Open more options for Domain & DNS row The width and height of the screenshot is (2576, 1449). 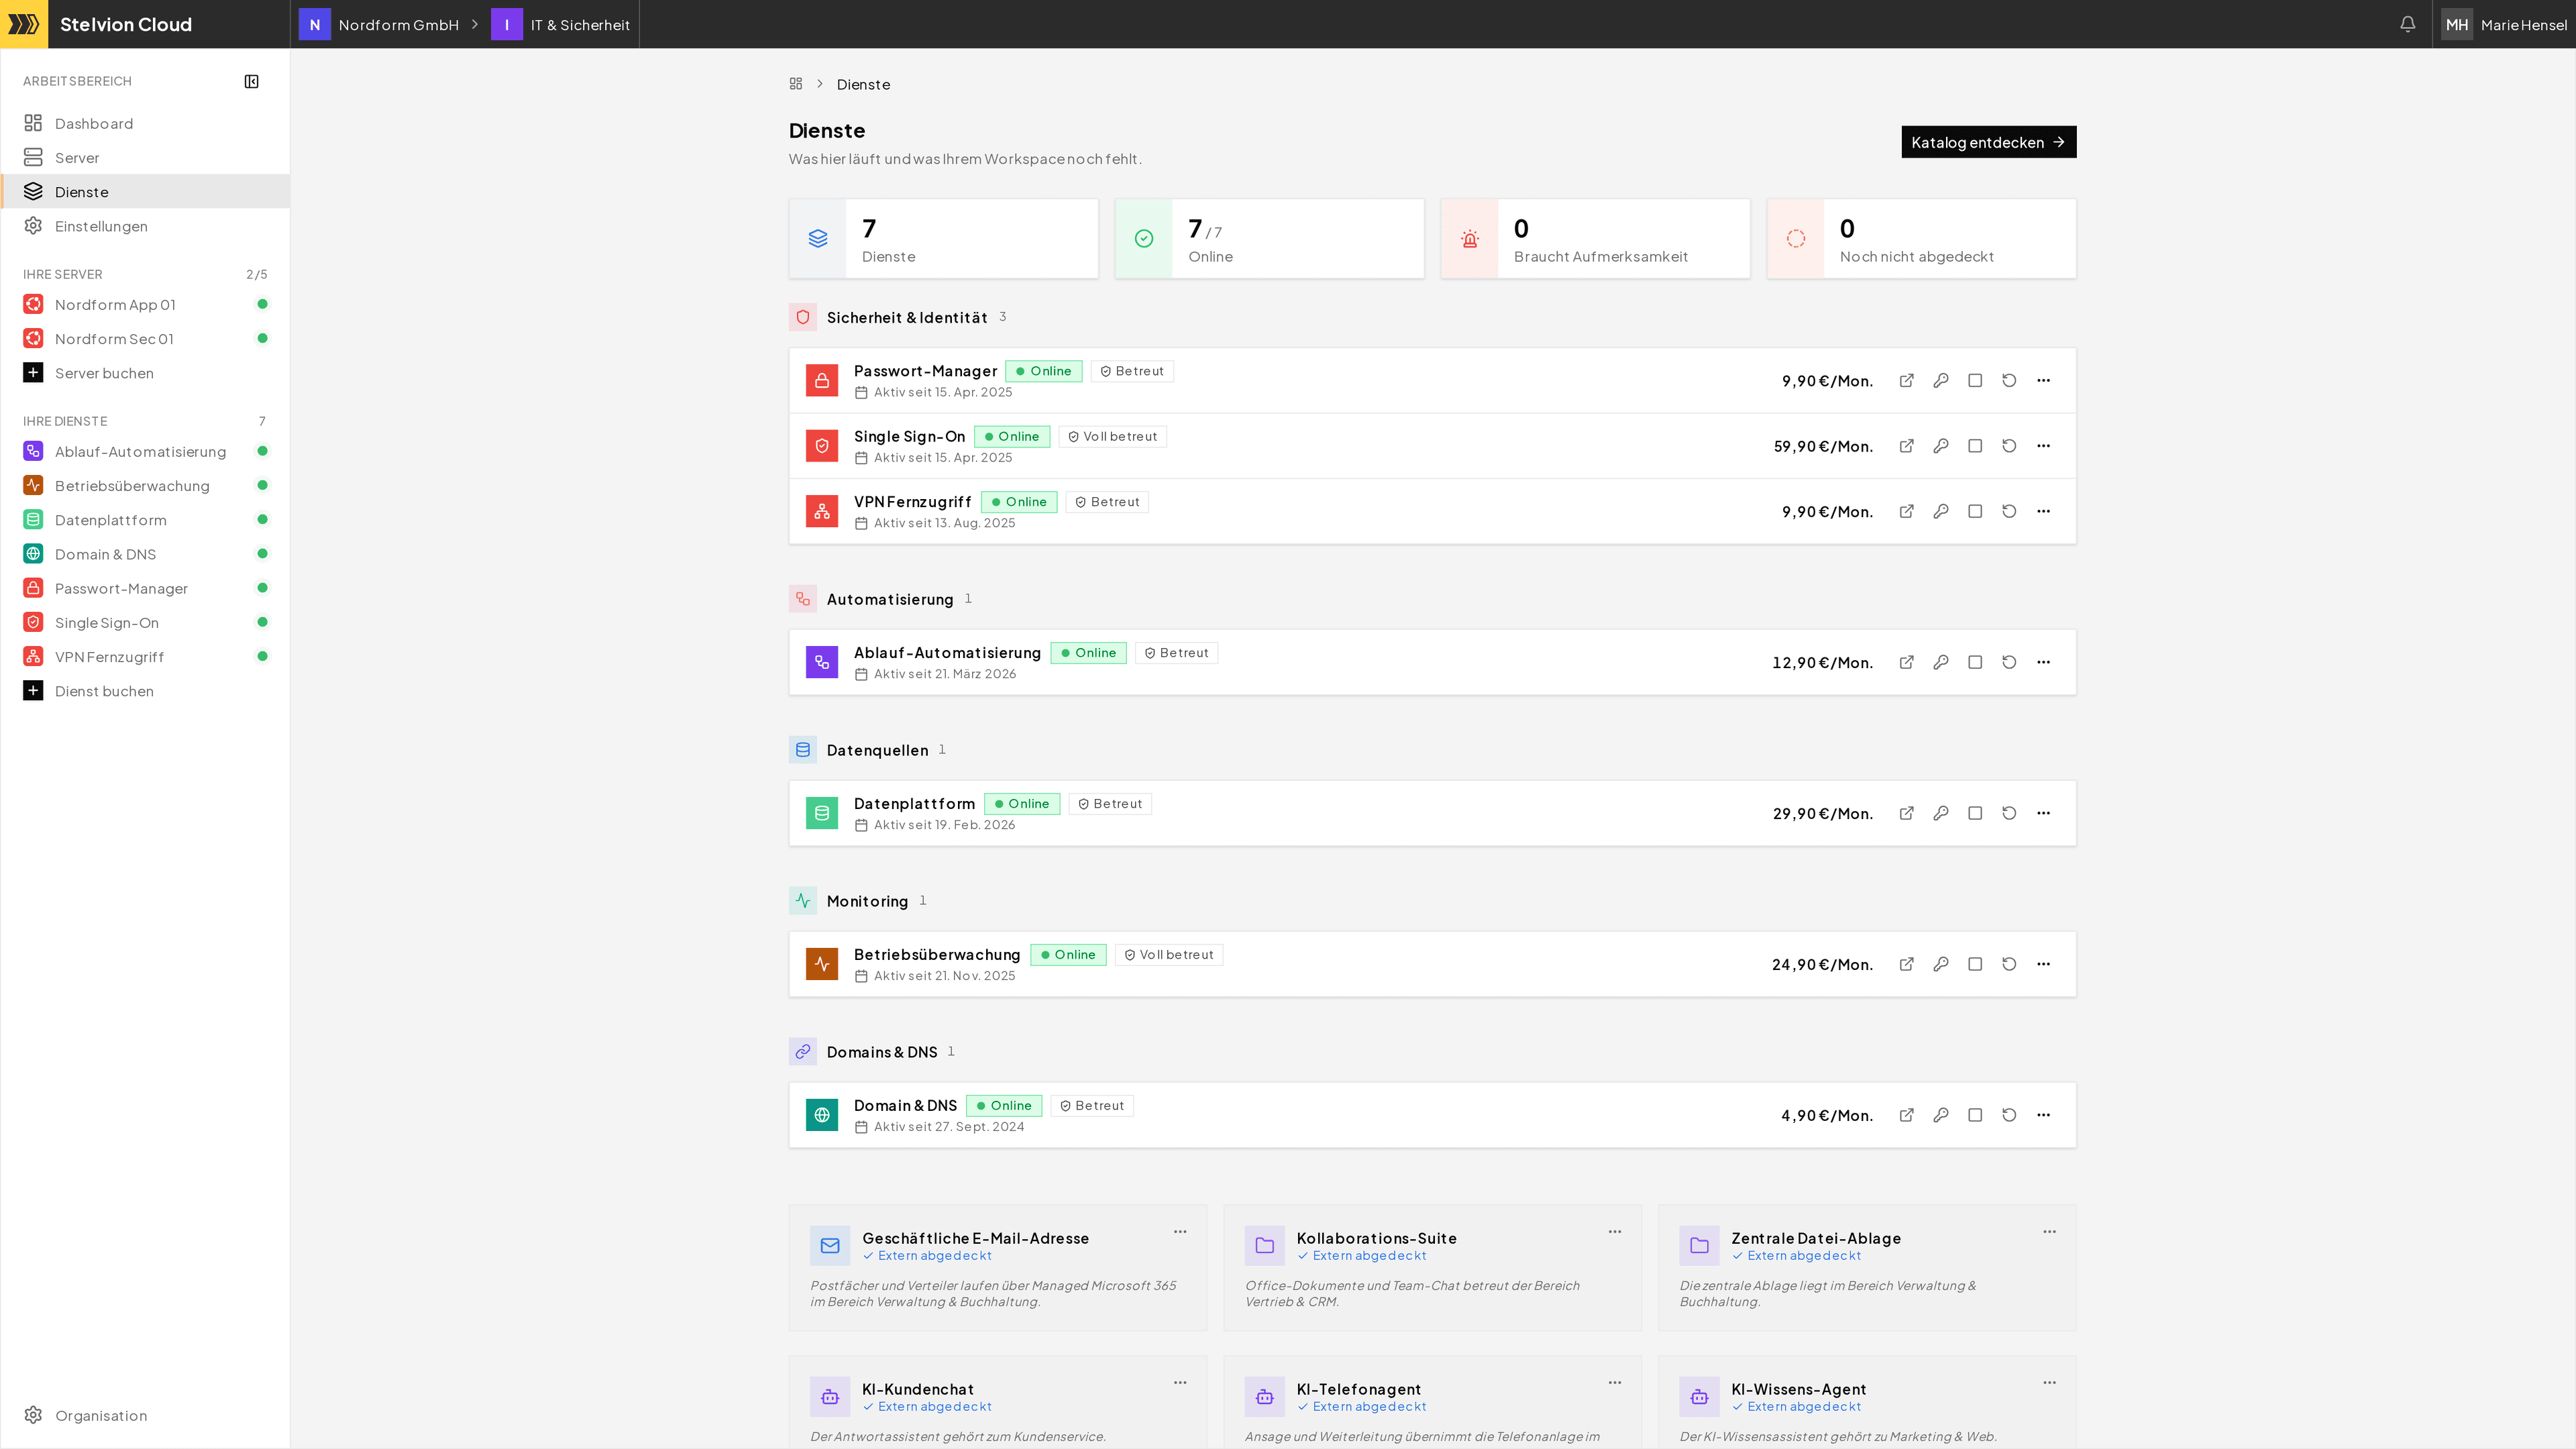click(2043, 1115)
